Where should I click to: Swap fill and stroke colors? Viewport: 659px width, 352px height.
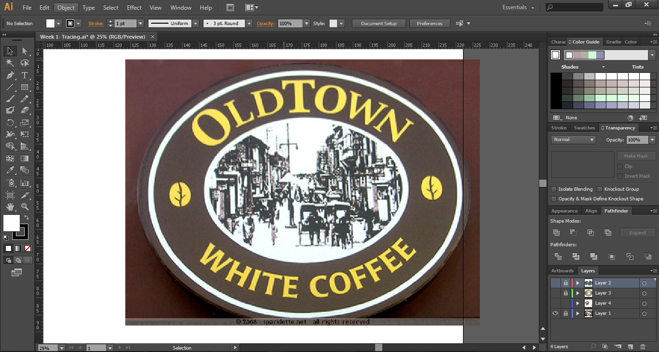click(x=27, y=218)
